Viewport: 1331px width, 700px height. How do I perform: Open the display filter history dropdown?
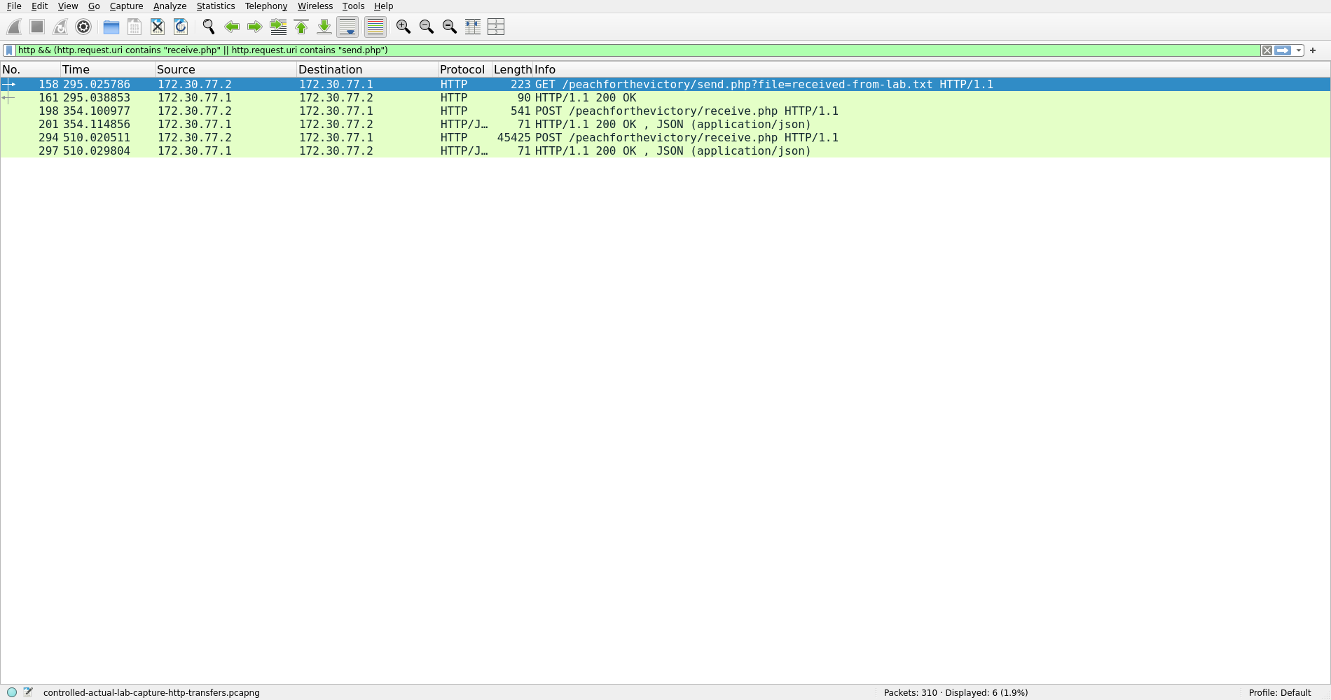tap(1299, 50)
